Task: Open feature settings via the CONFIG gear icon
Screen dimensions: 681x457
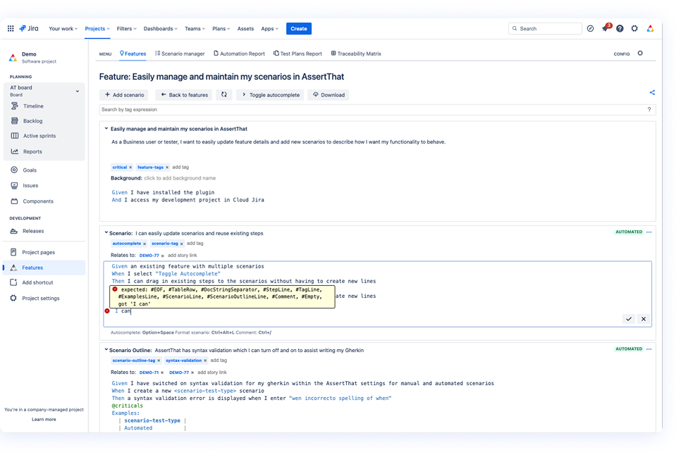Action: click(640, 53)
